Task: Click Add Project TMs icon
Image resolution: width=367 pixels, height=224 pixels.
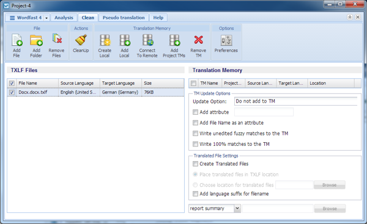Action: (x=174, y=40)
